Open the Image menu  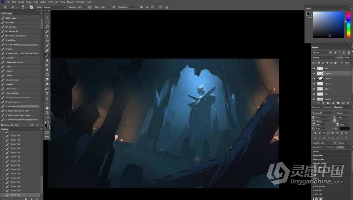21,2
